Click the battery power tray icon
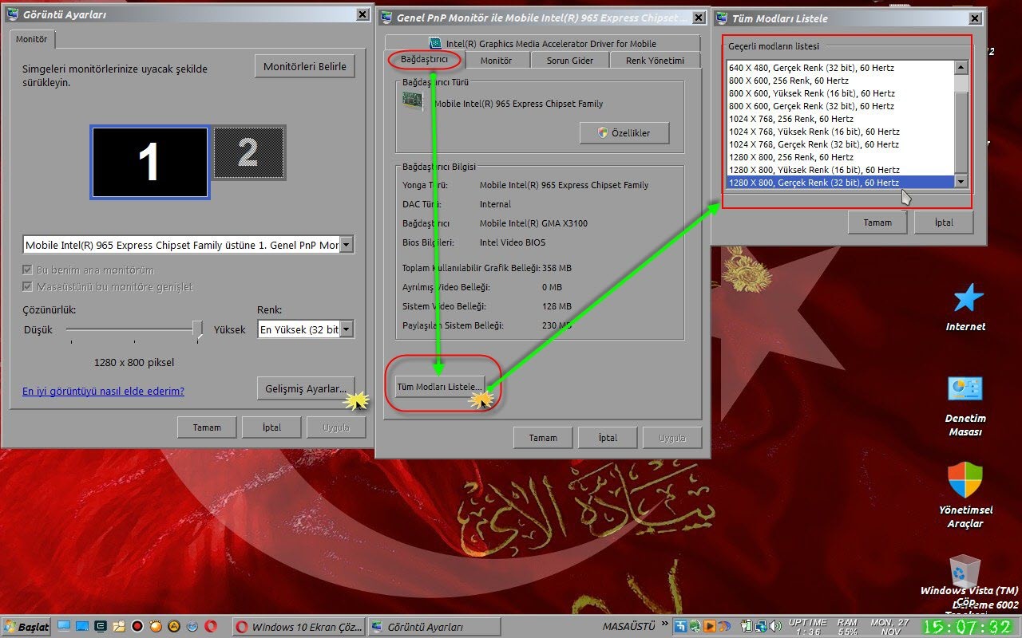1022x638 pixels. [746, 627]
